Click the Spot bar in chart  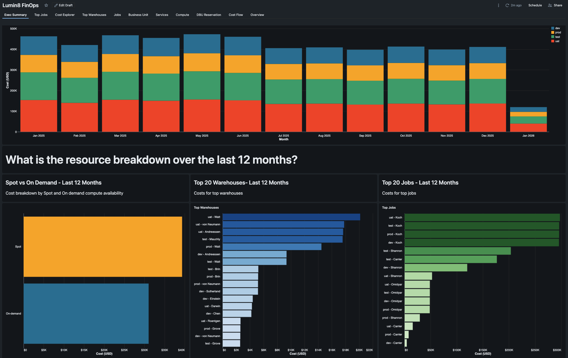[x=103, y=247]
